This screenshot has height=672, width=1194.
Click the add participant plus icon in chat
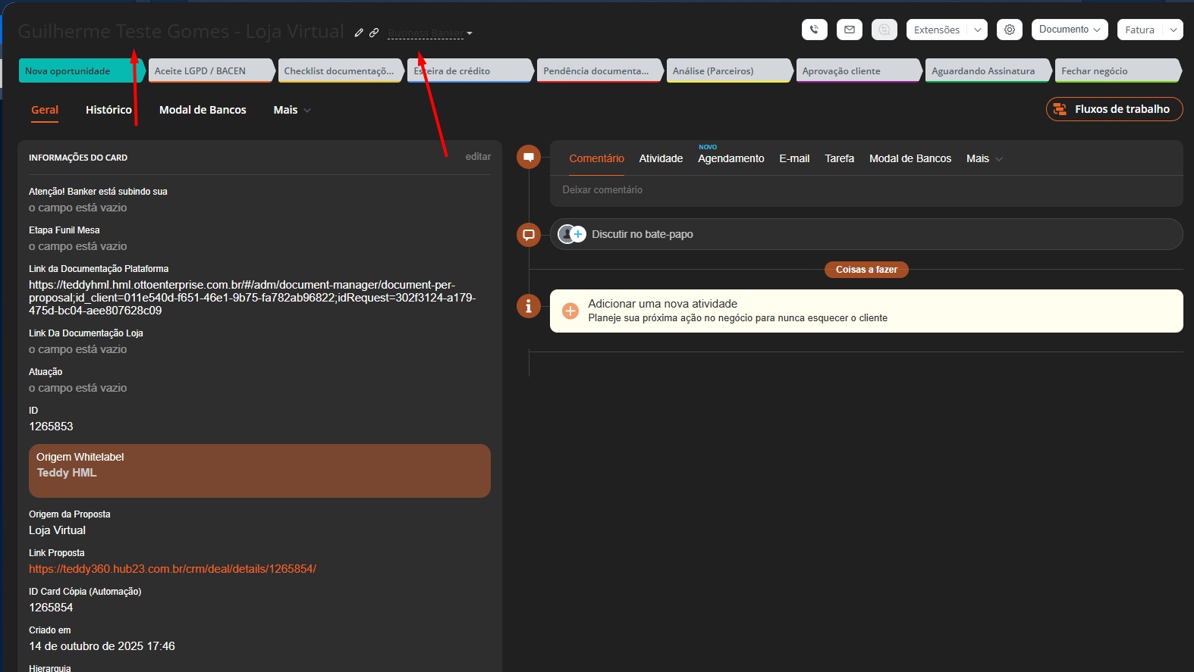pos(578,234)
